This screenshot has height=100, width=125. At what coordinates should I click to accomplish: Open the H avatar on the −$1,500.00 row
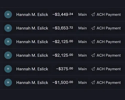tap(8, 82)
